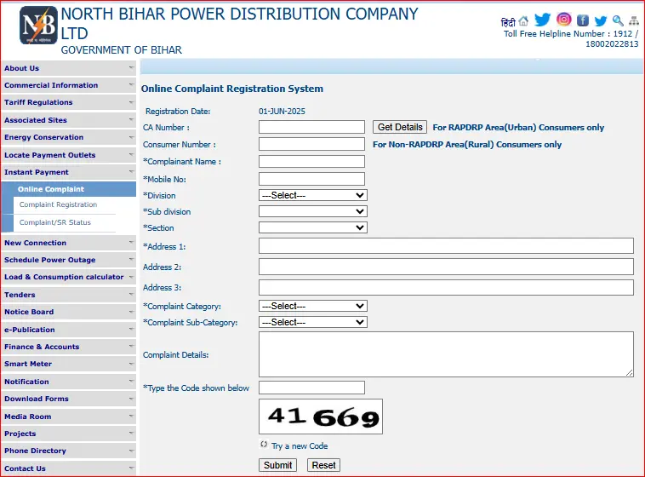Open the Locate Payment Outlets menu
Image resolution: width=645 pixels, height=477 pixels.
pos(68,155)
